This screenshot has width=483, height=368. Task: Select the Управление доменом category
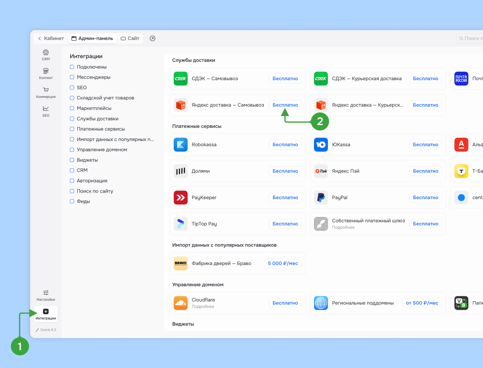point(98,149)
